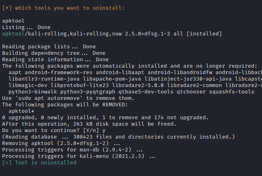Click 'apktool*' under packages to be REMOVED
The image size is (262, 176).
tap(21, 111)
